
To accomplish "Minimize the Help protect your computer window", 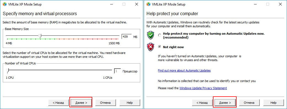I will [x=255, y=4].
